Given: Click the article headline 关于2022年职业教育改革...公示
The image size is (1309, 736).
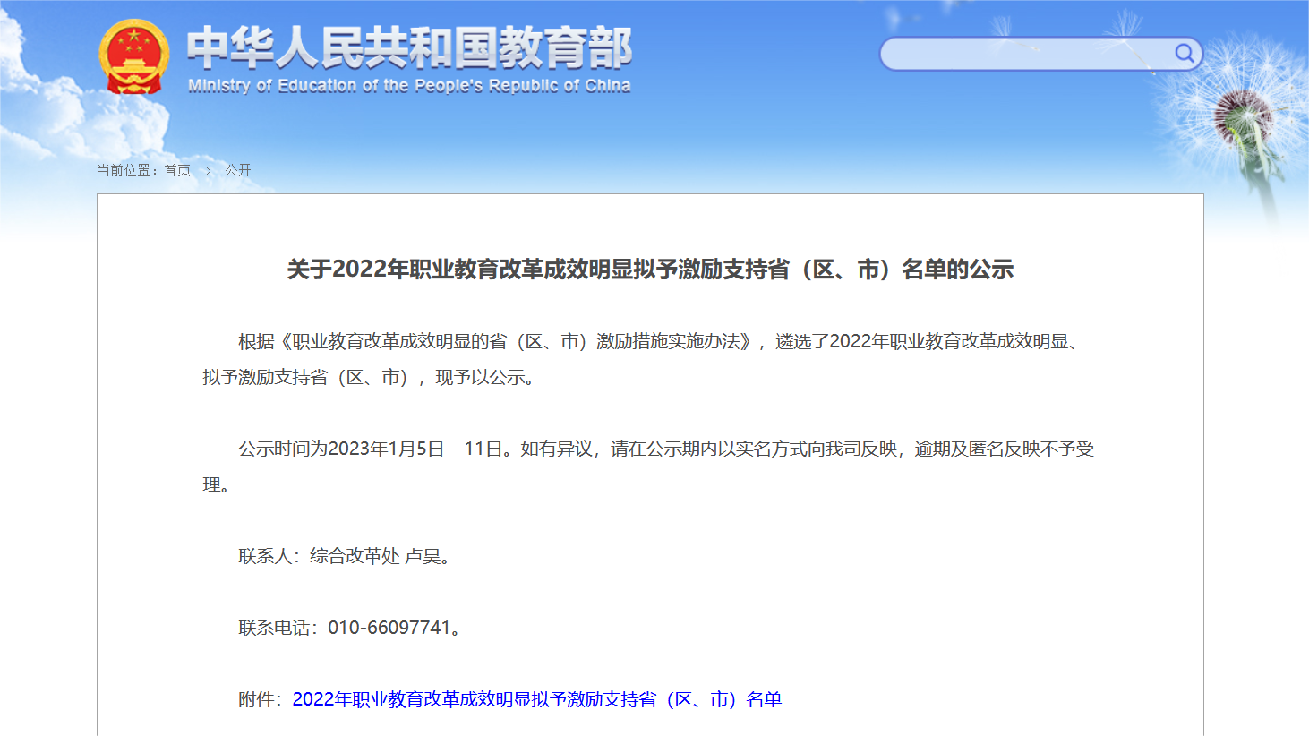Looking at the screenshot, I should click(650, 270).
